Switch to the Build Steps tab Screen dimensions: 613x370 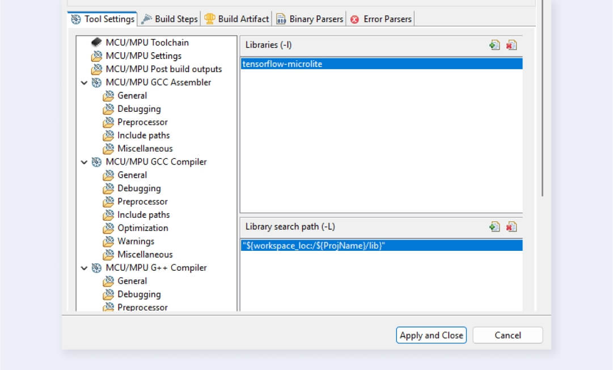(176, 19)
